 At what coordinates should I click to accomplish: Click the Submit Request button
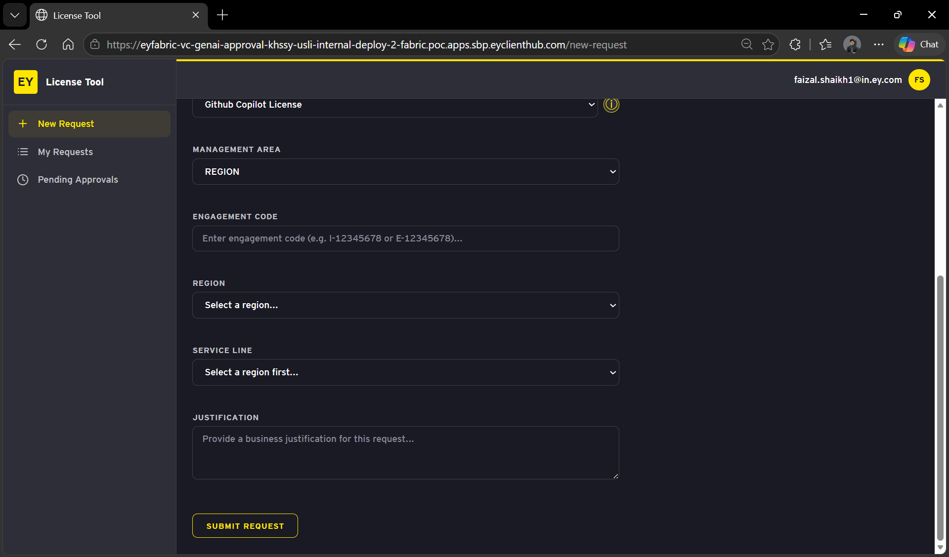245,526
